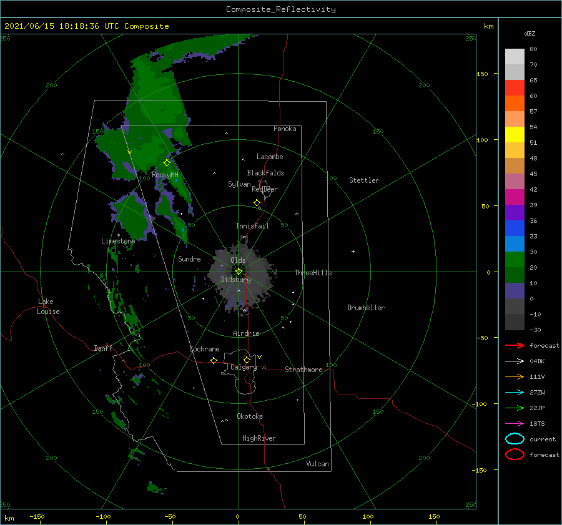Click the 18TS legend label

pos(537,424)
